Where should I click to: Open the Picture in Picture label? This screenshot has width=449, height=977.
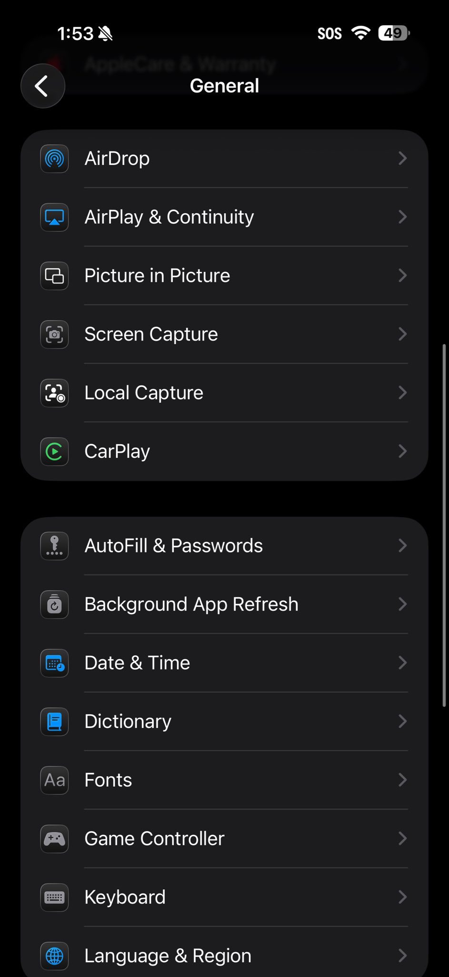[x=157, y=276]
